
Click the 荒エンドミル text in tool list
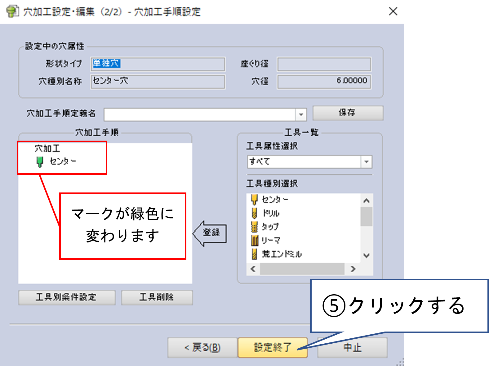tap(282, 254)
